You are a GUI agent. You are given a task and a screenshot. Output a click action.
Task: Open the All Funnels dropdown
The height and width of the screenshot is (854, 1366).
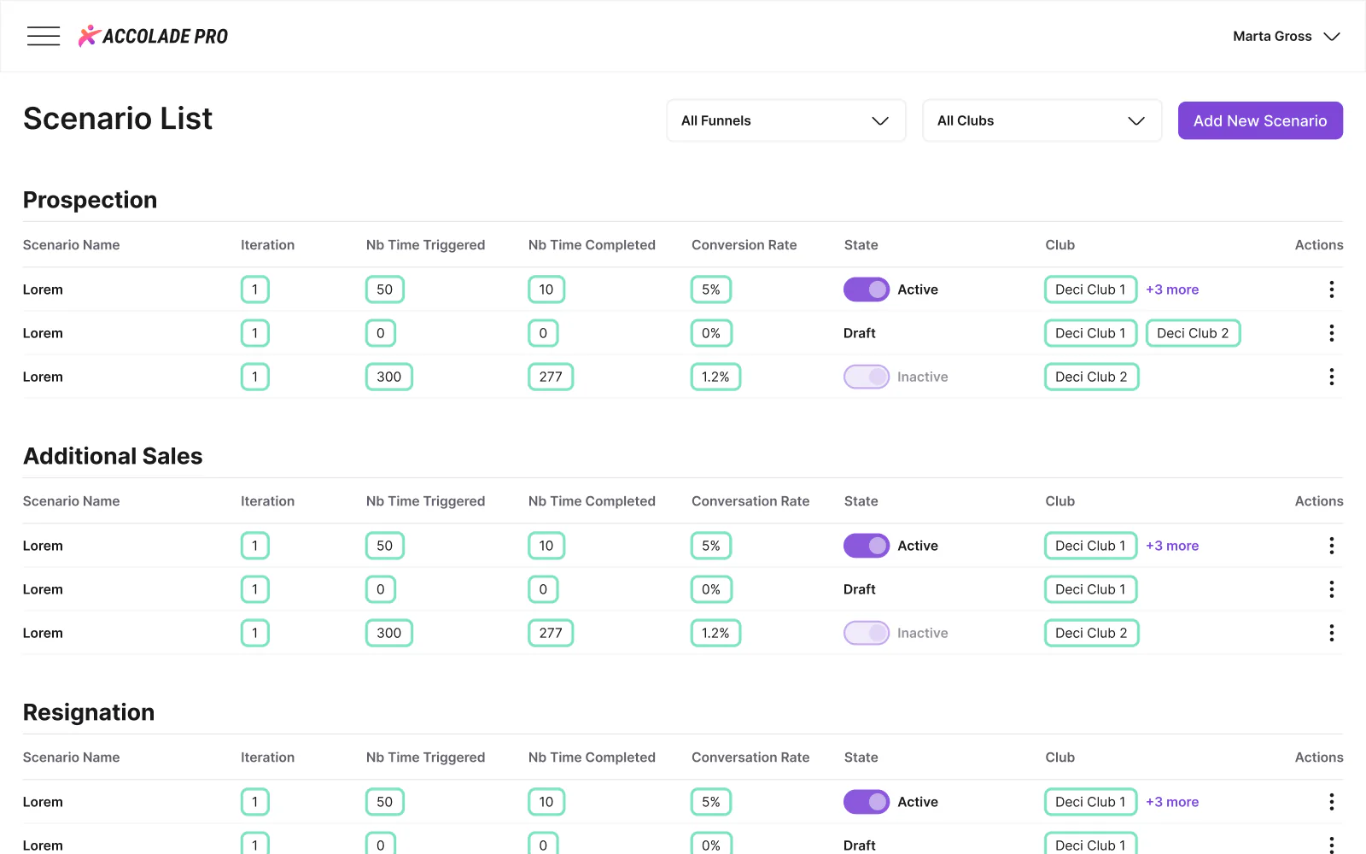785,120
